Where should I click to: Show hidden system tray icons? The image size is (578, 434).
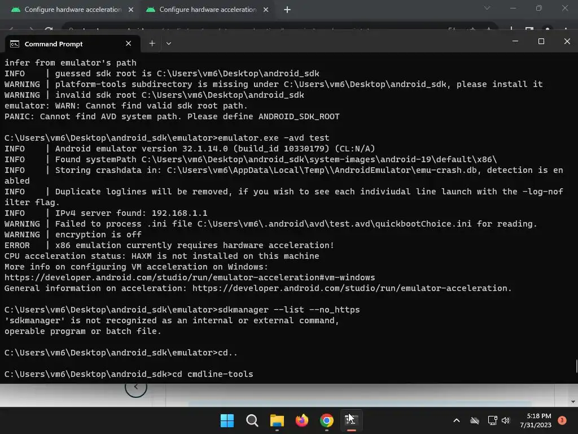coord(456,420)
